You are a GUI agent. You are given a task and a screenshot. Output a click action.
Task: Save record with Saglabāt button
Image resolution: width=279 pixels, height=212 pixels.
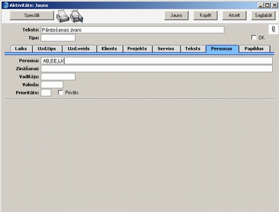tap(263, 15)
